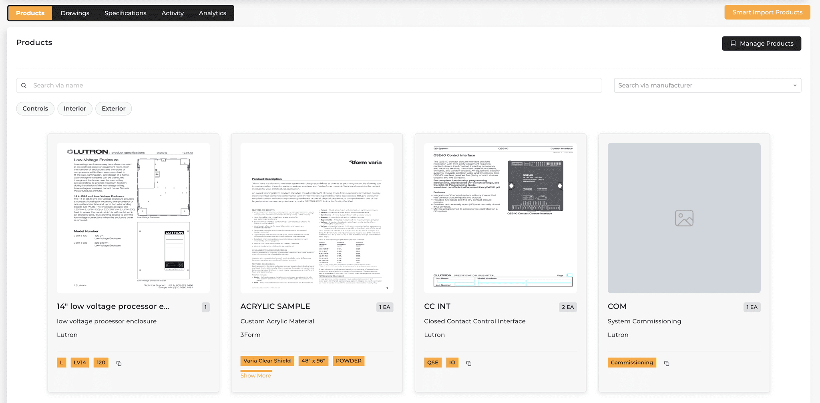This screenshot has height=403, width=820.
Task: Click the 14" low voltage processor title
Action: pos(113,306)
